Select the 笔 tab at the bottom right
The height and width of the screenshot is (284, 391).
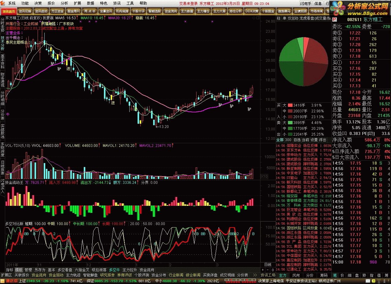point(335,275)
